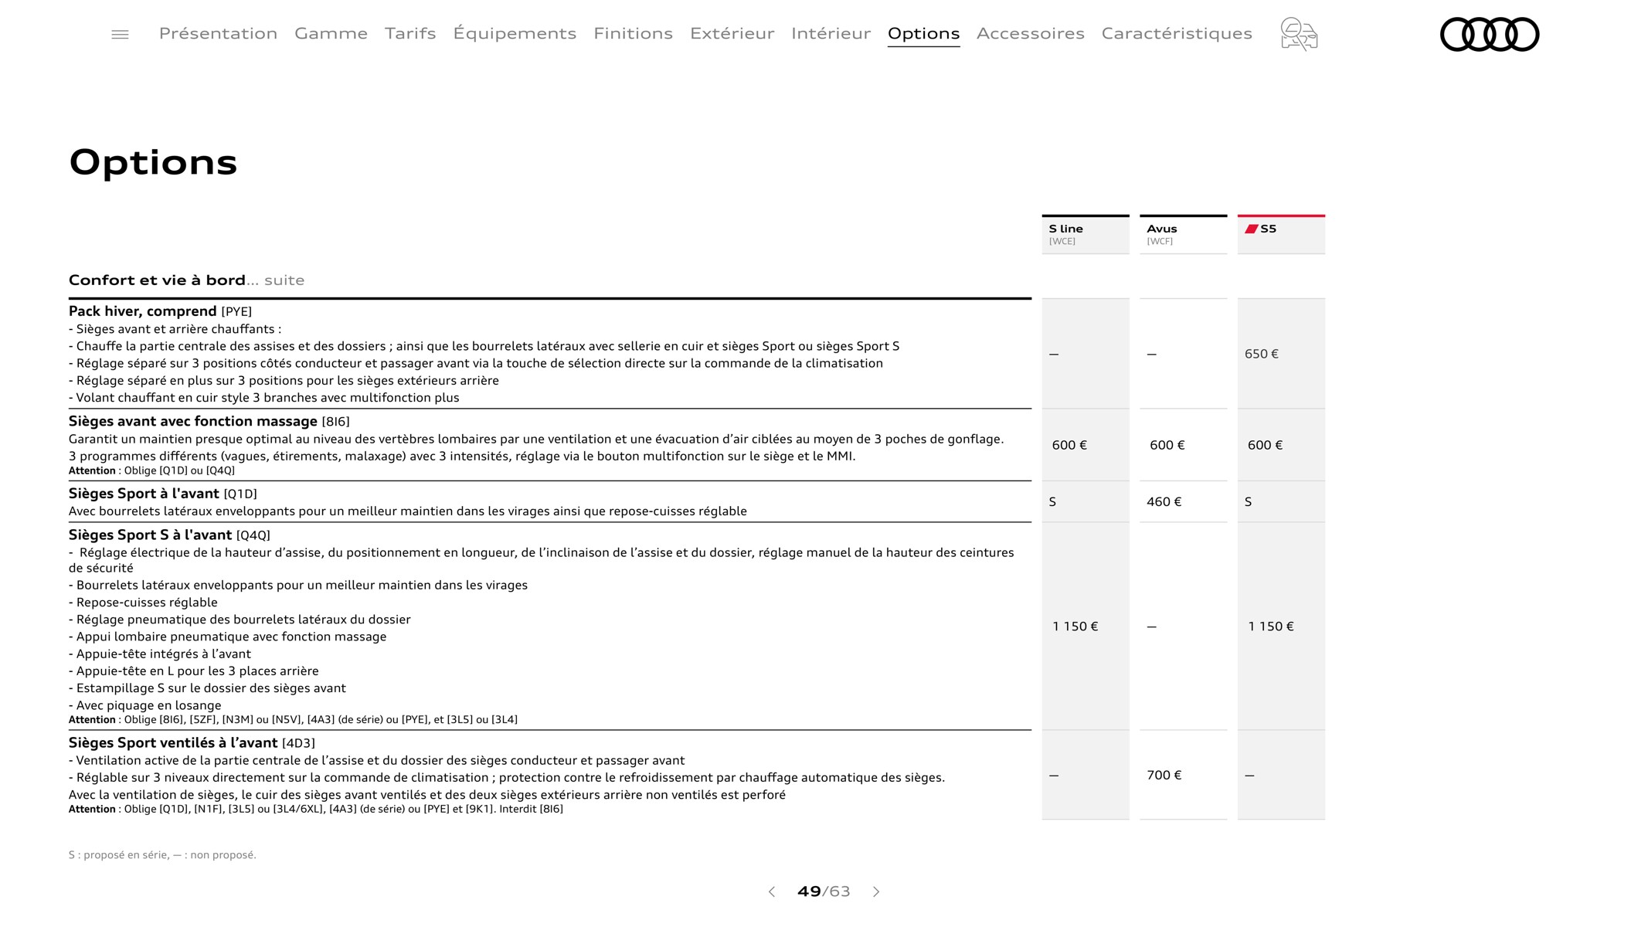Screen dimensions: 1648x927
Task: Click 1 150 € under S line
Action: [1075, 626]
